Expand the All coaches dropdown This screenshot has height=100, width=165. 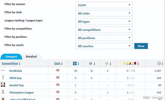pyautogui.click(x=104, y=46)
